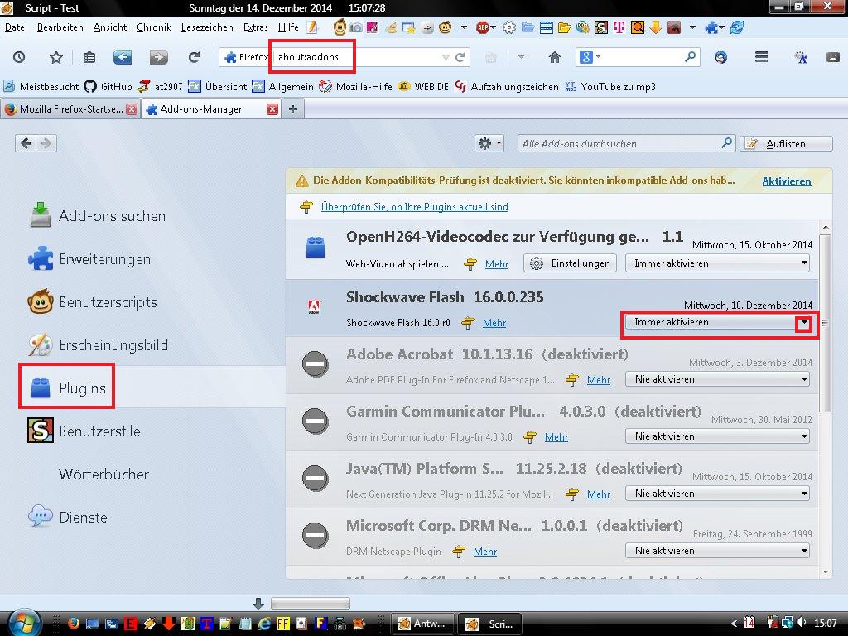Select Benutzerscripts in the sidebar
This screenshot has width=848, height=636.
tap(92, 301)
